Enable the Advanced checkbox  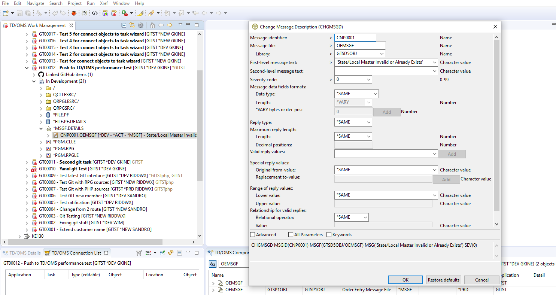coord(253,235)
